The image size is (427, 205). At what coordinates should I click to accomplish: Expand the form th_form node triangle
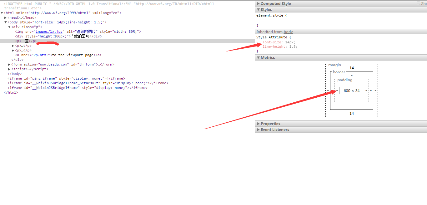pyautogui.click(x=9, y=65)
